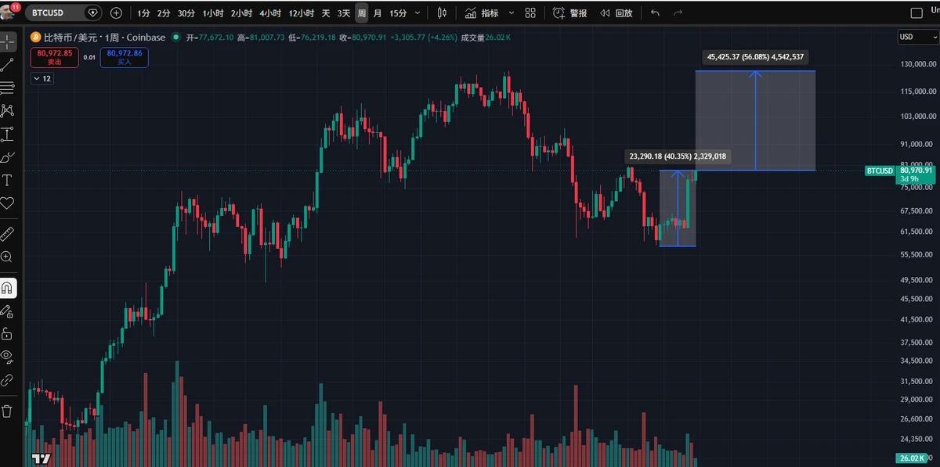Click the Bitcoin symbol logo in legend
The width and height of the screenshot is (940, 467).
click(35, 37)
